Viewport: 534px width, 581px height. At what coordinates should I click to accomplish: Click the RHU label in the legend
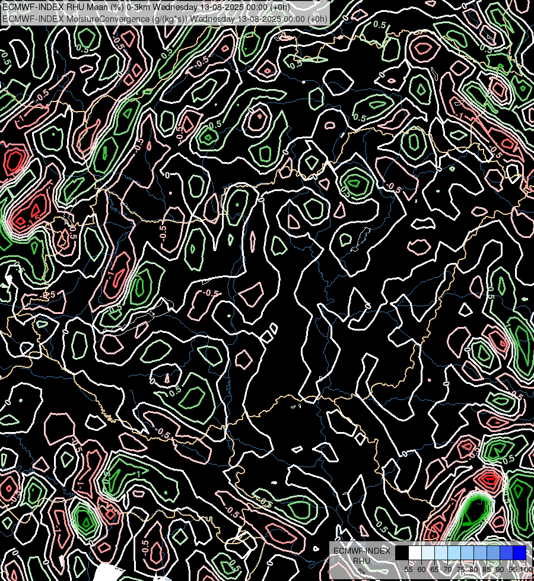361,561
